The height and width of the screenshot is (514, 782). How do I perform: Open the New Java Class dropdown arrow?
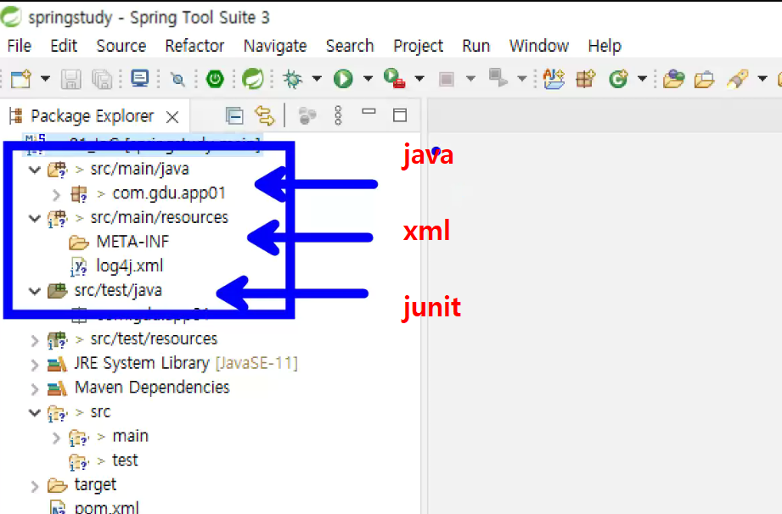pos(643,79)
